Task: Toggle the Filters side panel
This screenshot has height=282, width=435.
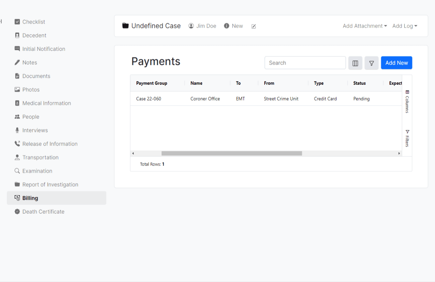Action: point(407,138)
